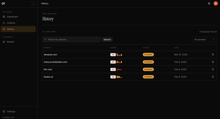Click kfc.com score bar chart
Viewport: 220px width, 119px height.
(x=119, y=70)
